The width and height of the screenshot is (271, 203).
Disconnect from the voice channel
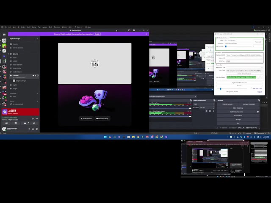pos(37,118)
